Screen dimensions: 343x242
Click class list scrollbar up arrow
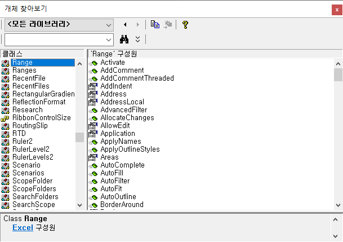79,64
